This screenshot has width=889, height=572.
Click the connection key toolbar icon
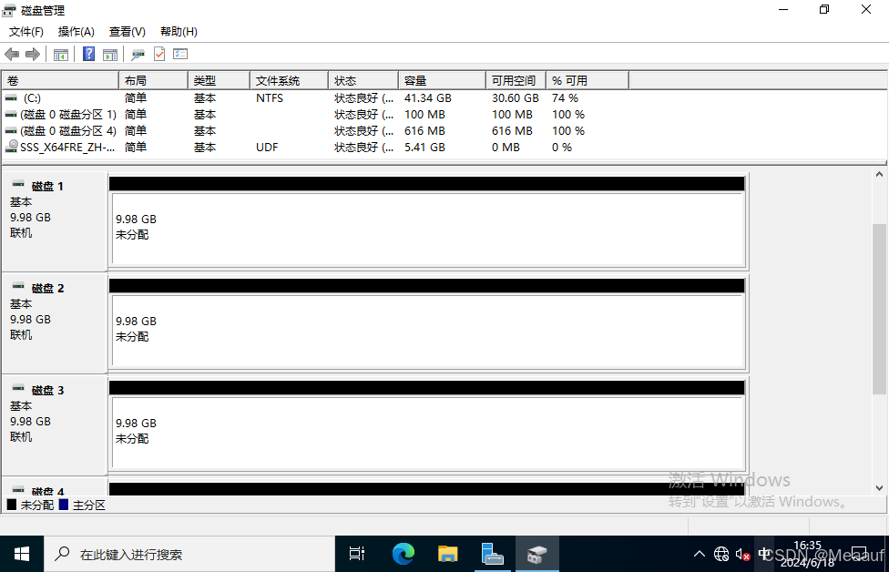point(138,55)
